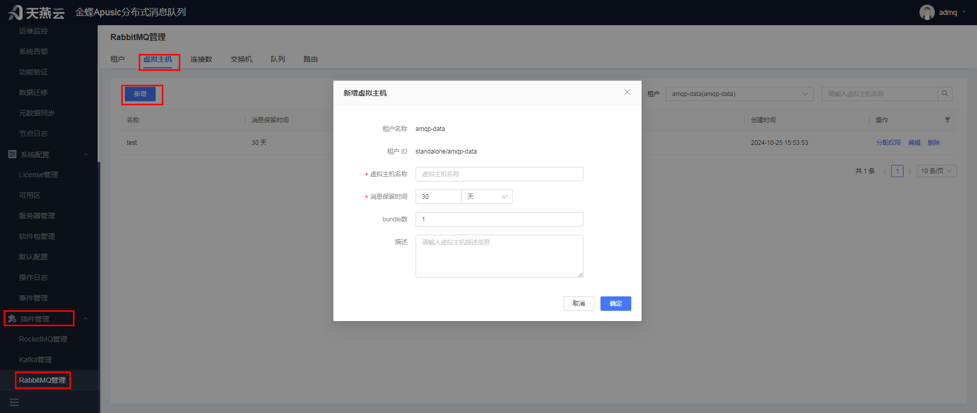Screen dimensions: 977x413
Task: Open License管理 in the sidebar
Action: coord(39,175)
